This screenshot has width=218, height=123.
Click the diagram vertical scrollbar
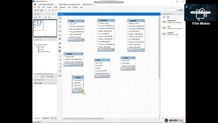click(x=159, y=48)
